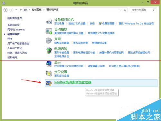Click the 控制面板 breadcrumb
The width and height of the screenshot is (161, 121).
point(36,10)
